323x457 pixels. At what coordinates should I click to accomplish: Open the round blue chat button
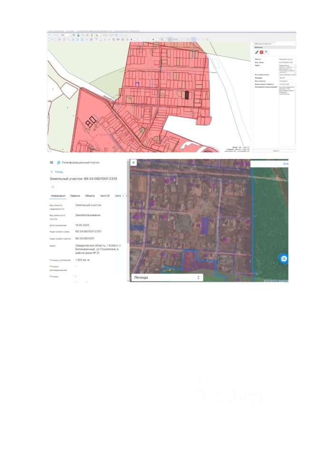tap(284, 258)
